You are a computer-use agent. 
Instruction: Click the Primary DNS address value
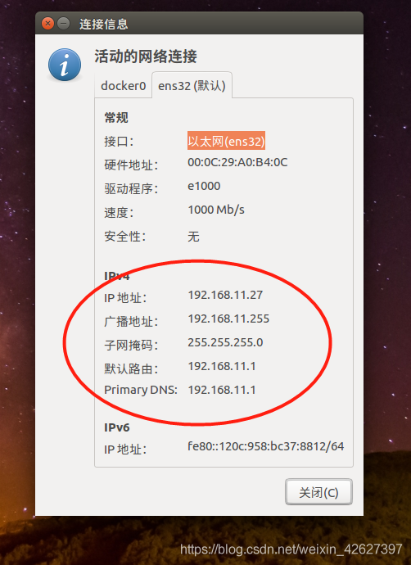(222, 391)
